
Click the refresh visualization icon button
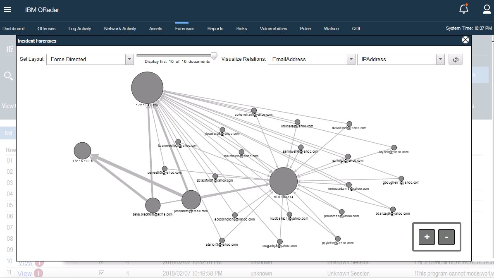tap(456, 60)
